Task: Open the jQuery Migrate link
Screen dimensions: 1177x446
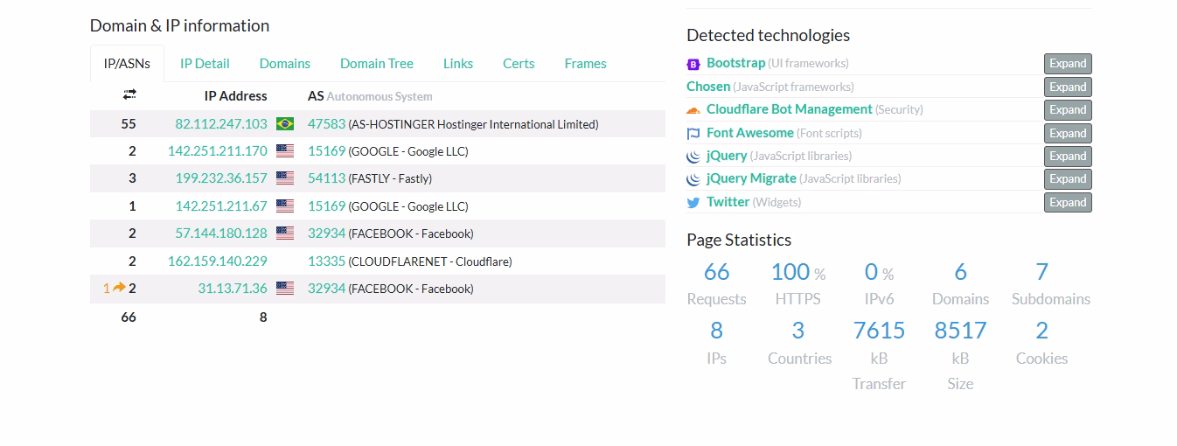Action: (751, 178)
